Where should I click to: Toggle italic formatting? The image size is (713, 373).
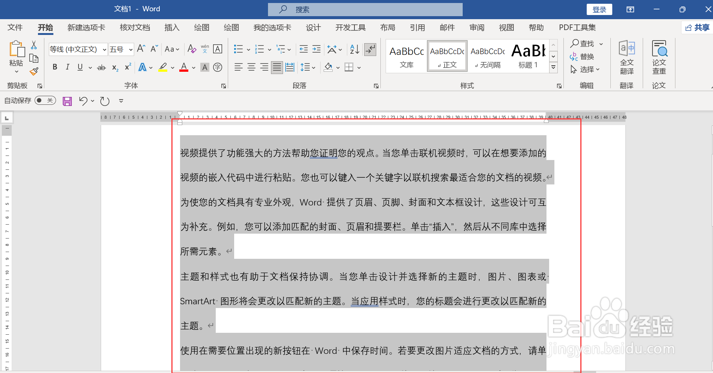click(x=67, y=67)
